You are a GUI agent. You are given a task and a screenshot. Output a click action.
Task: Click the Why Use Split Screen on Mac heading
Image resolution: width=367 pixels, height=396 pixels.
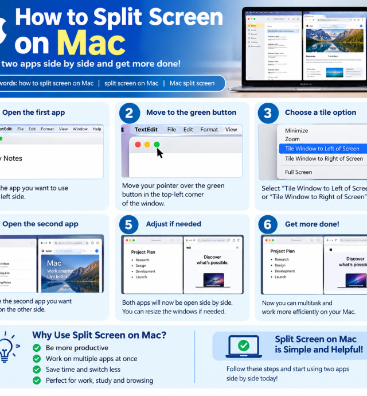[99, 335]
